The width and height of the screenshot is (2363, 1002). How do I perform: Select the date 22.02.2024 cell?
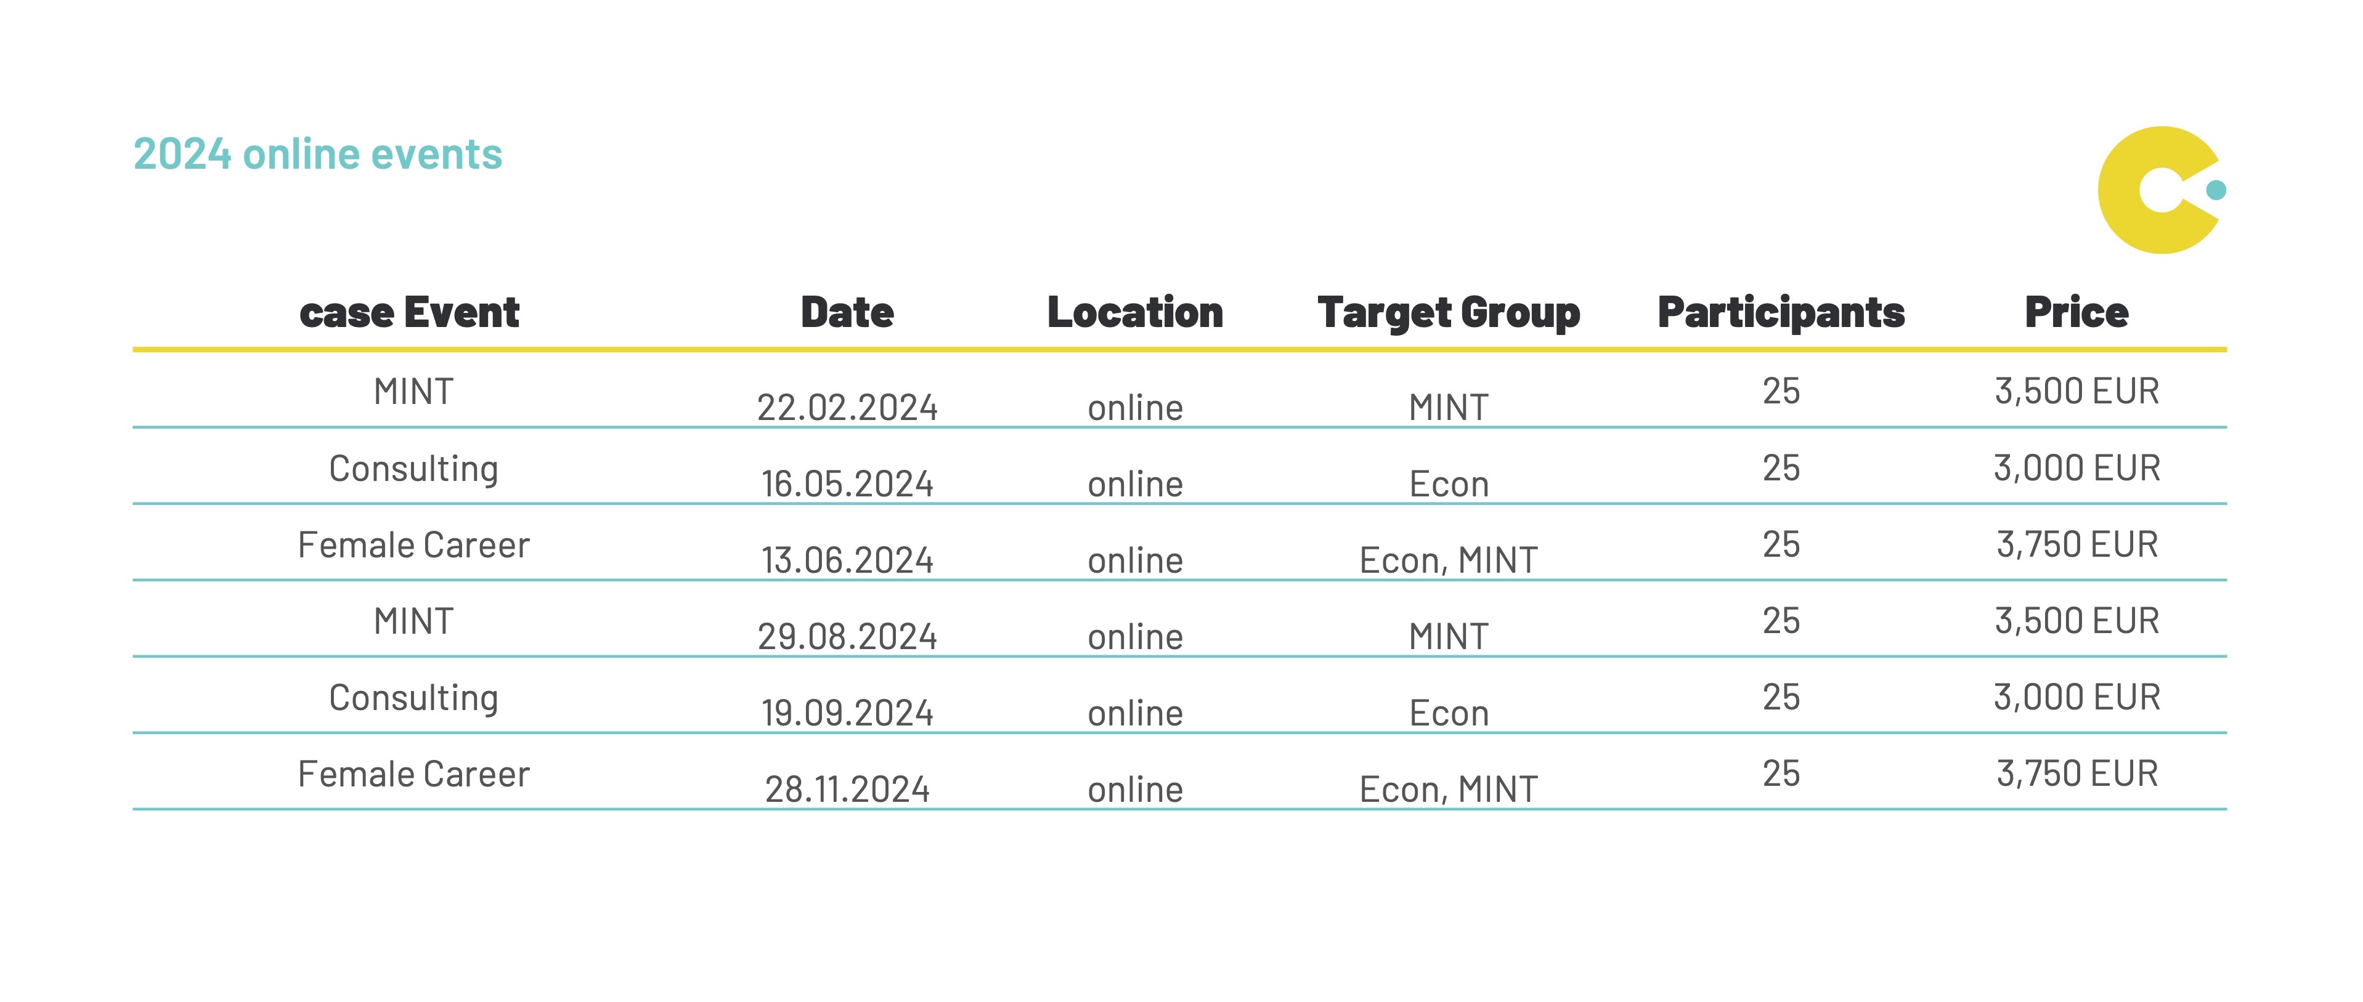pyautogui.click(x=847, y=407)
